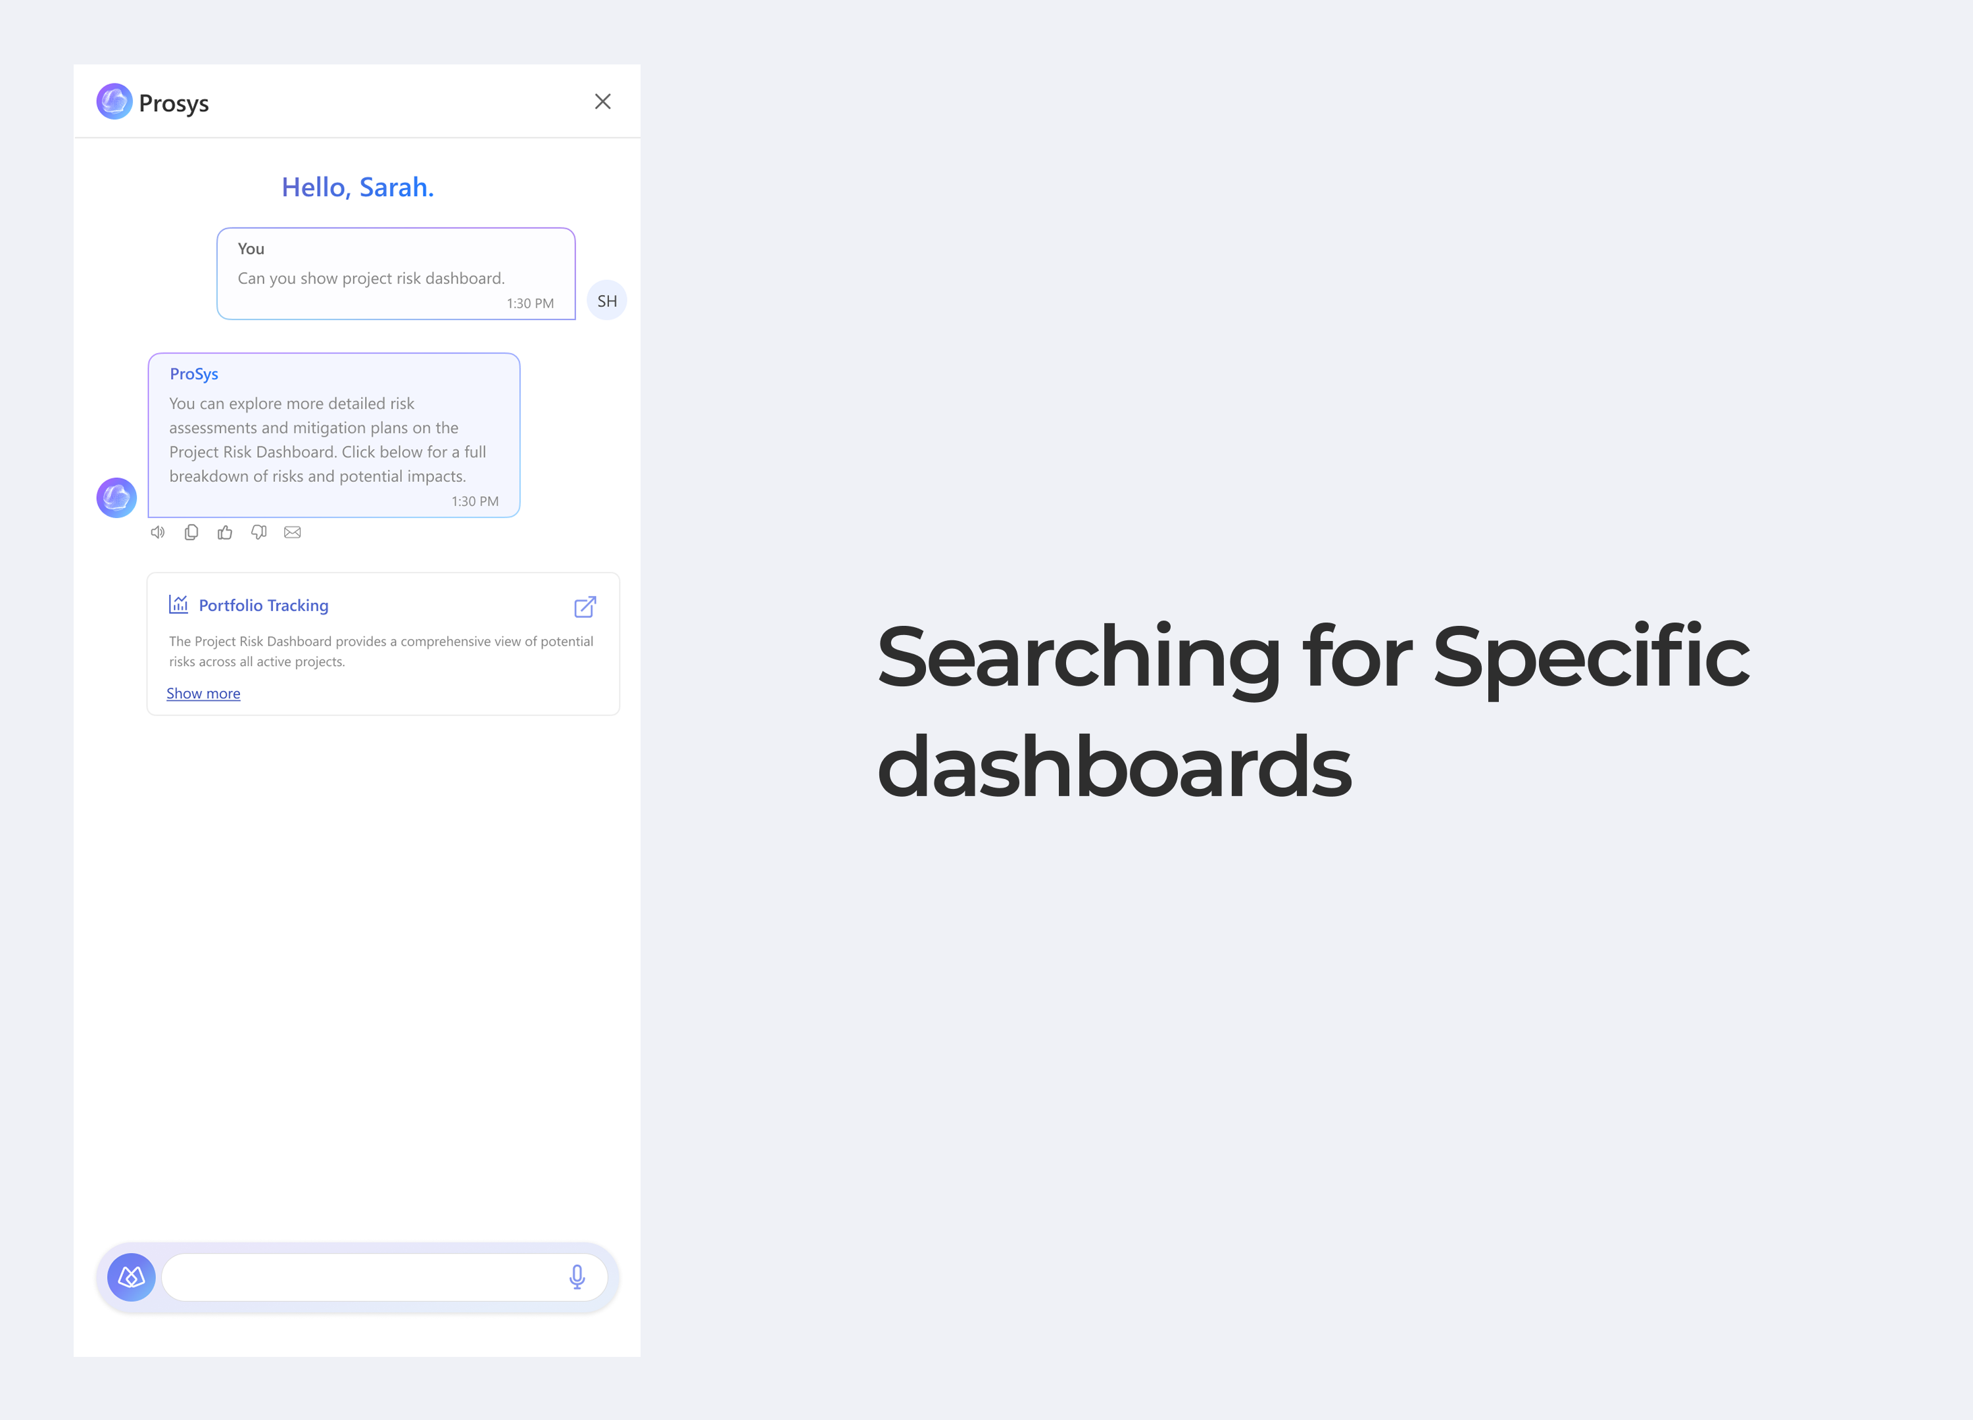
Task: Click the microphone icon for voice input
Action: pos(577,1277)
